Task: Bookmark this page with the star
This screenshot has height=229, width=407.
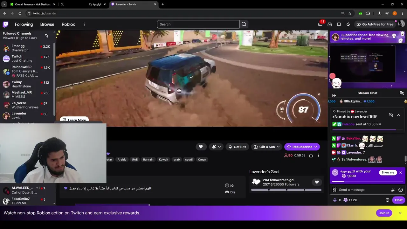Action: tap(350, 13)
